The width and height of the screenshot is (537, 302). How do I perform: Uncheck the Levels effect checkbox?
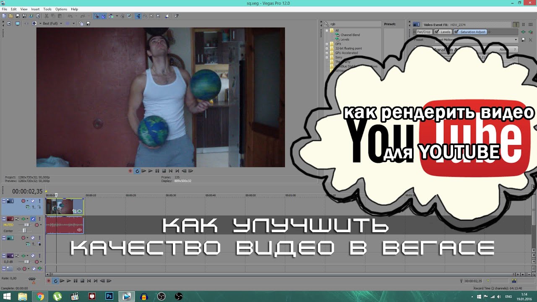click(x=437, y=32)
